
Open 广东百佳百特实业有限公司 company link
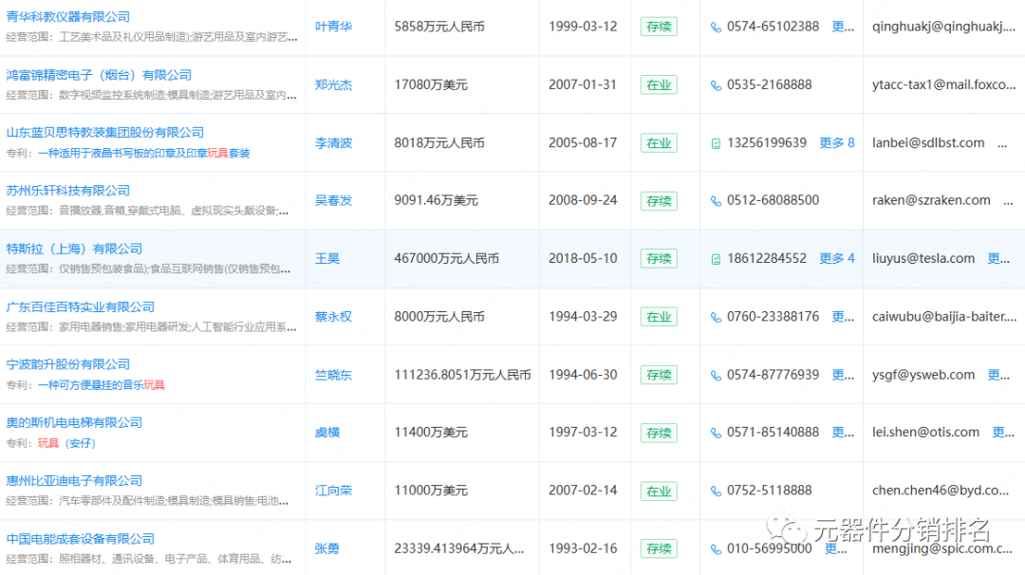point(81,307)
